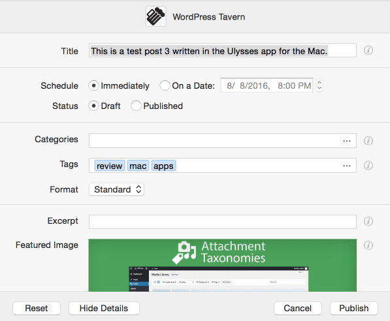Select the Immediately schedule option
Image resolution: width=390 pixels, height=321 pixels.
pos(93,85)
